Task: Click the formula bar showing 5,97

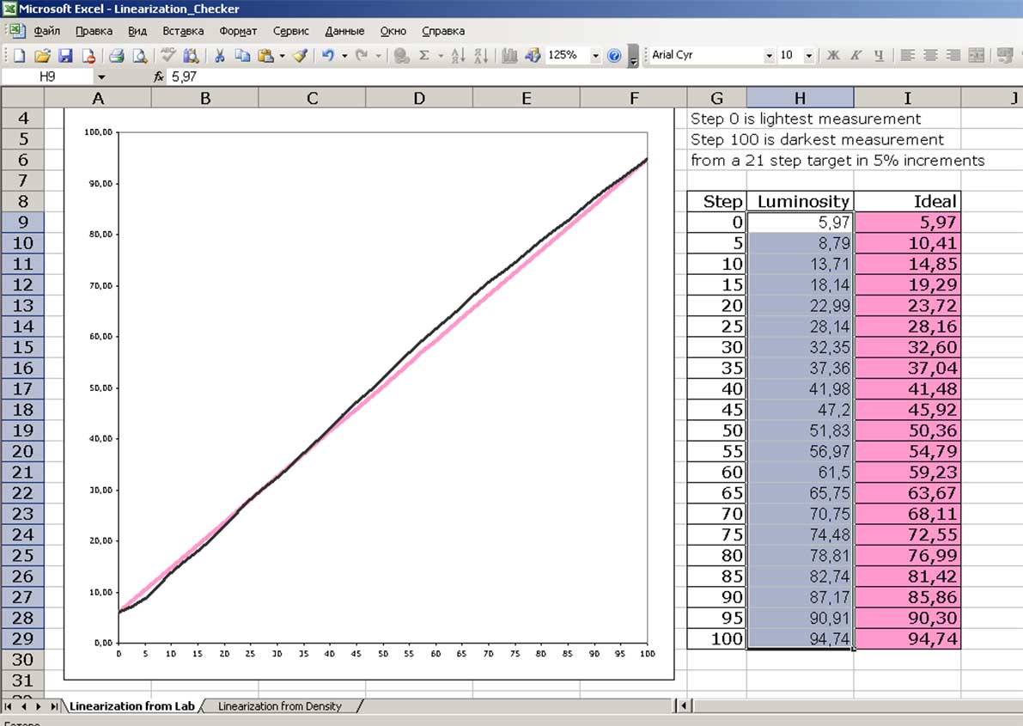Action: [594, 77]
